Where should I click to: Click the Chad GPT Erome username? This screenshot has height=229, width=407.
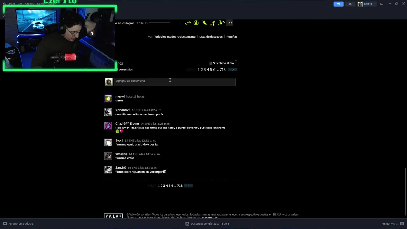pyautogui.click(x=127, y=123)
